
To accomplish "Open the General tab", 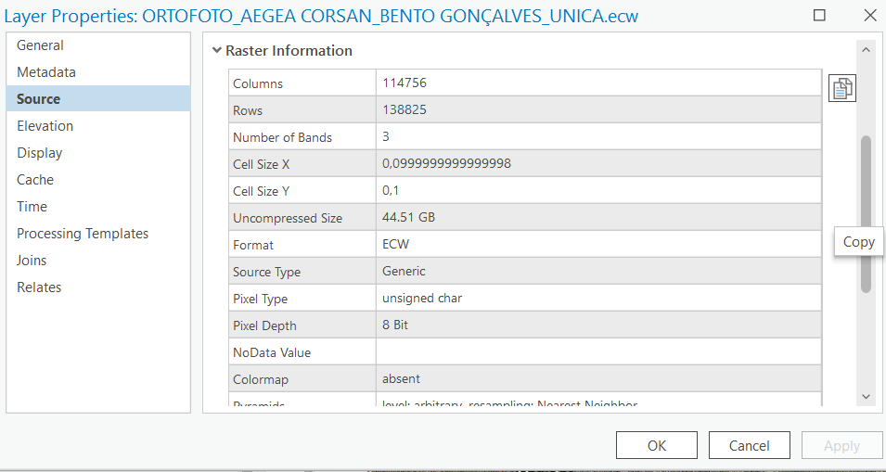I will point(40,45).
